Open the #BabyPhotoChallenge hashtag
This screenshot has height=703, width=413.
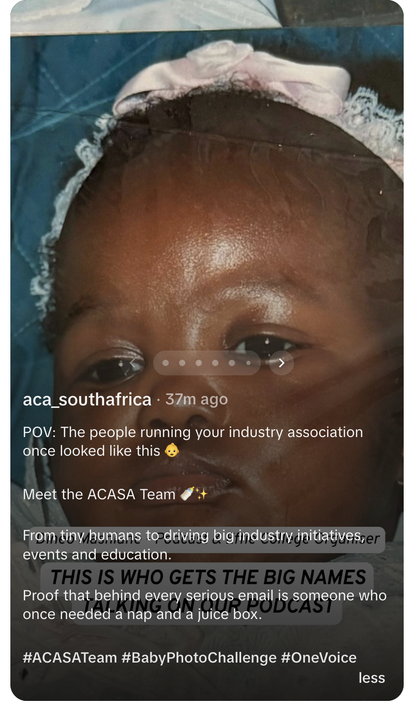(x=199, y=658)
